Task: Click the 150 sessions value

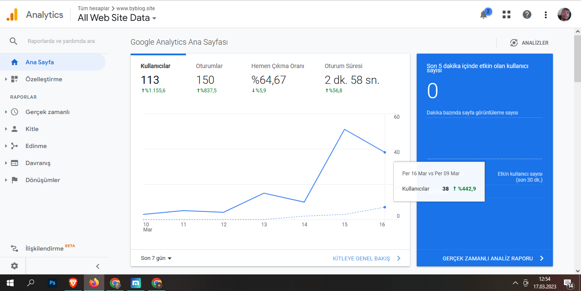Action: click(x=205, y=80)
